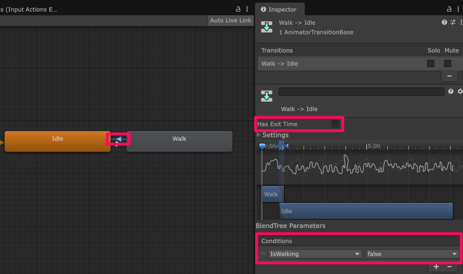This screenshot has width=463, height=274.
Task: Open the transition settings gear icon
Action: 460,92
